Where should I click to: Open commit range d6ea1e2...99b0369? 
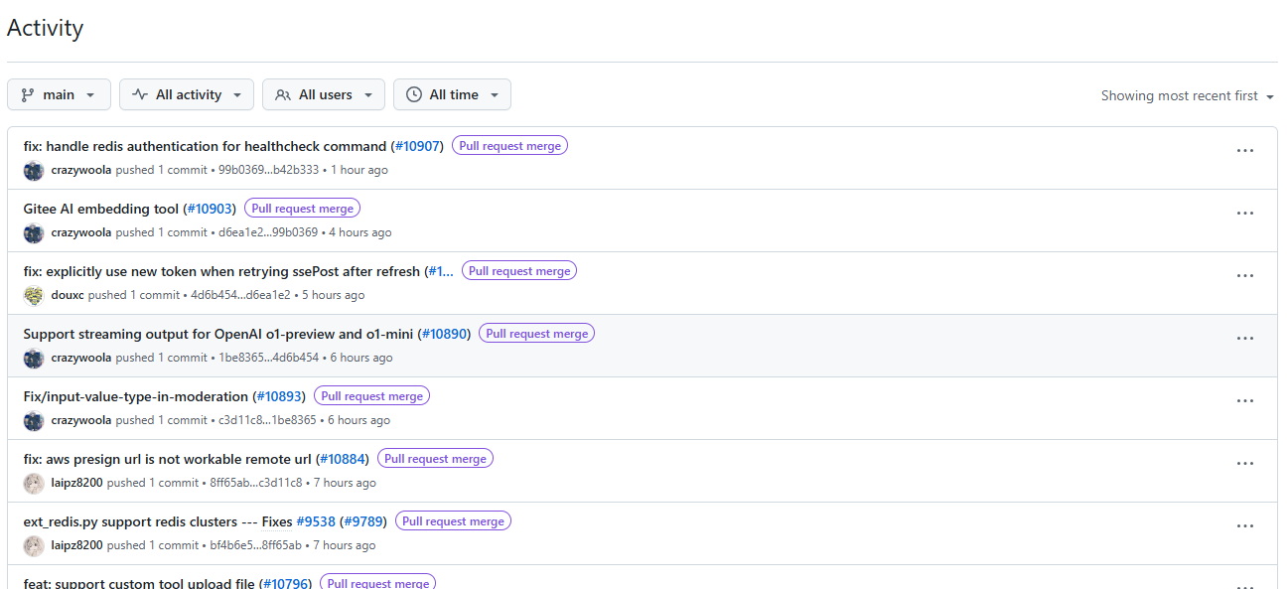pyautogui.click(x=268, y=232)
